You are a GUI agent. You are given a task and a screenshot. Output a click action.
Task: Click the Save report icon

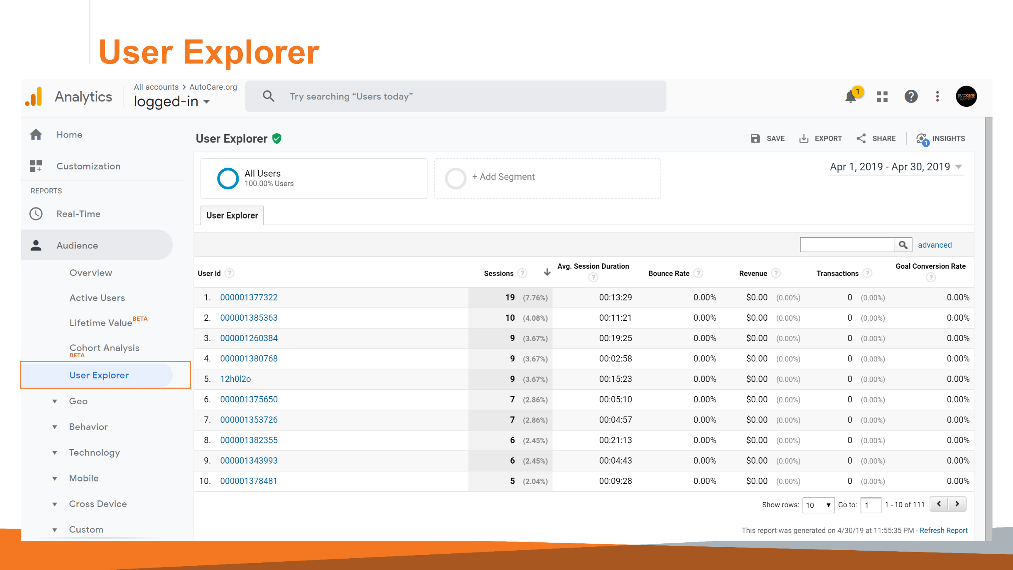click(x=755, y=138)
